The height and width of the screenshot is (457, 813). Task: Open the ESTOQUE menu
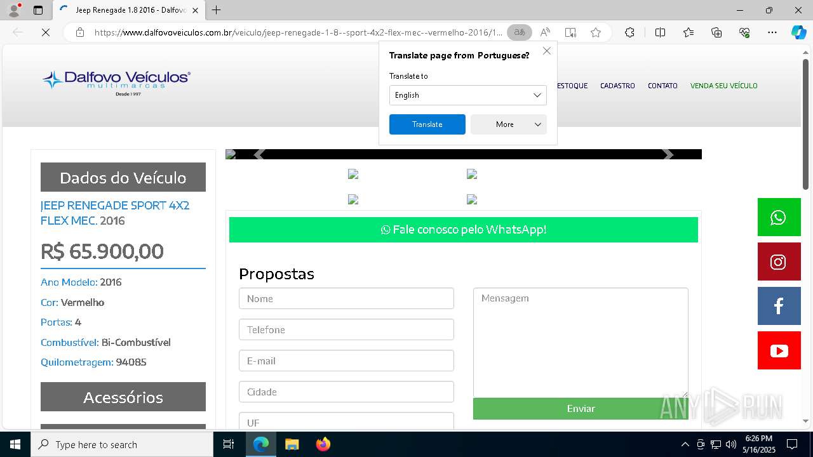click(572, 86)
